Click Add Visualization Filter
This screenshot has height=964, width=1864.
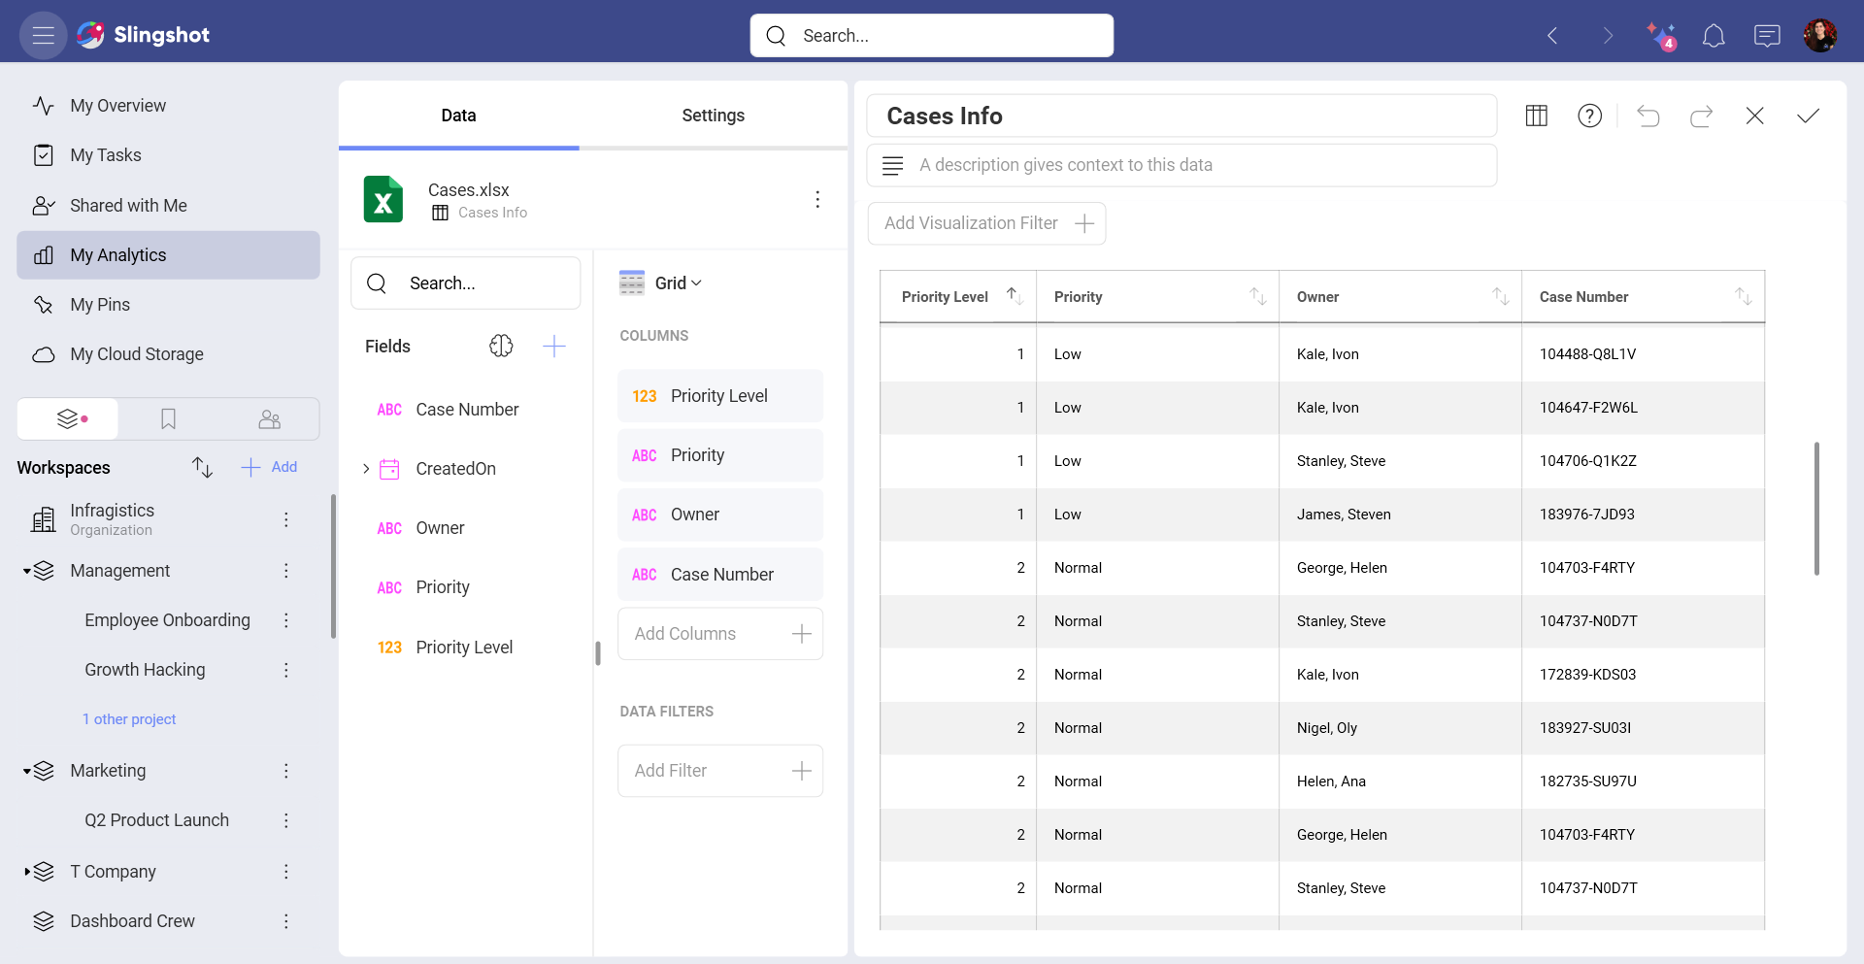pyautogui.click(x=986, y=223)
